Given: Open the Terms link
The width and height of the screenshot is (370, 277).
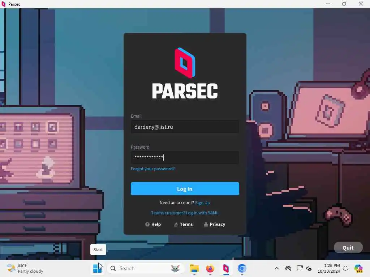Looking at the screenshot, I should (183, 224).
